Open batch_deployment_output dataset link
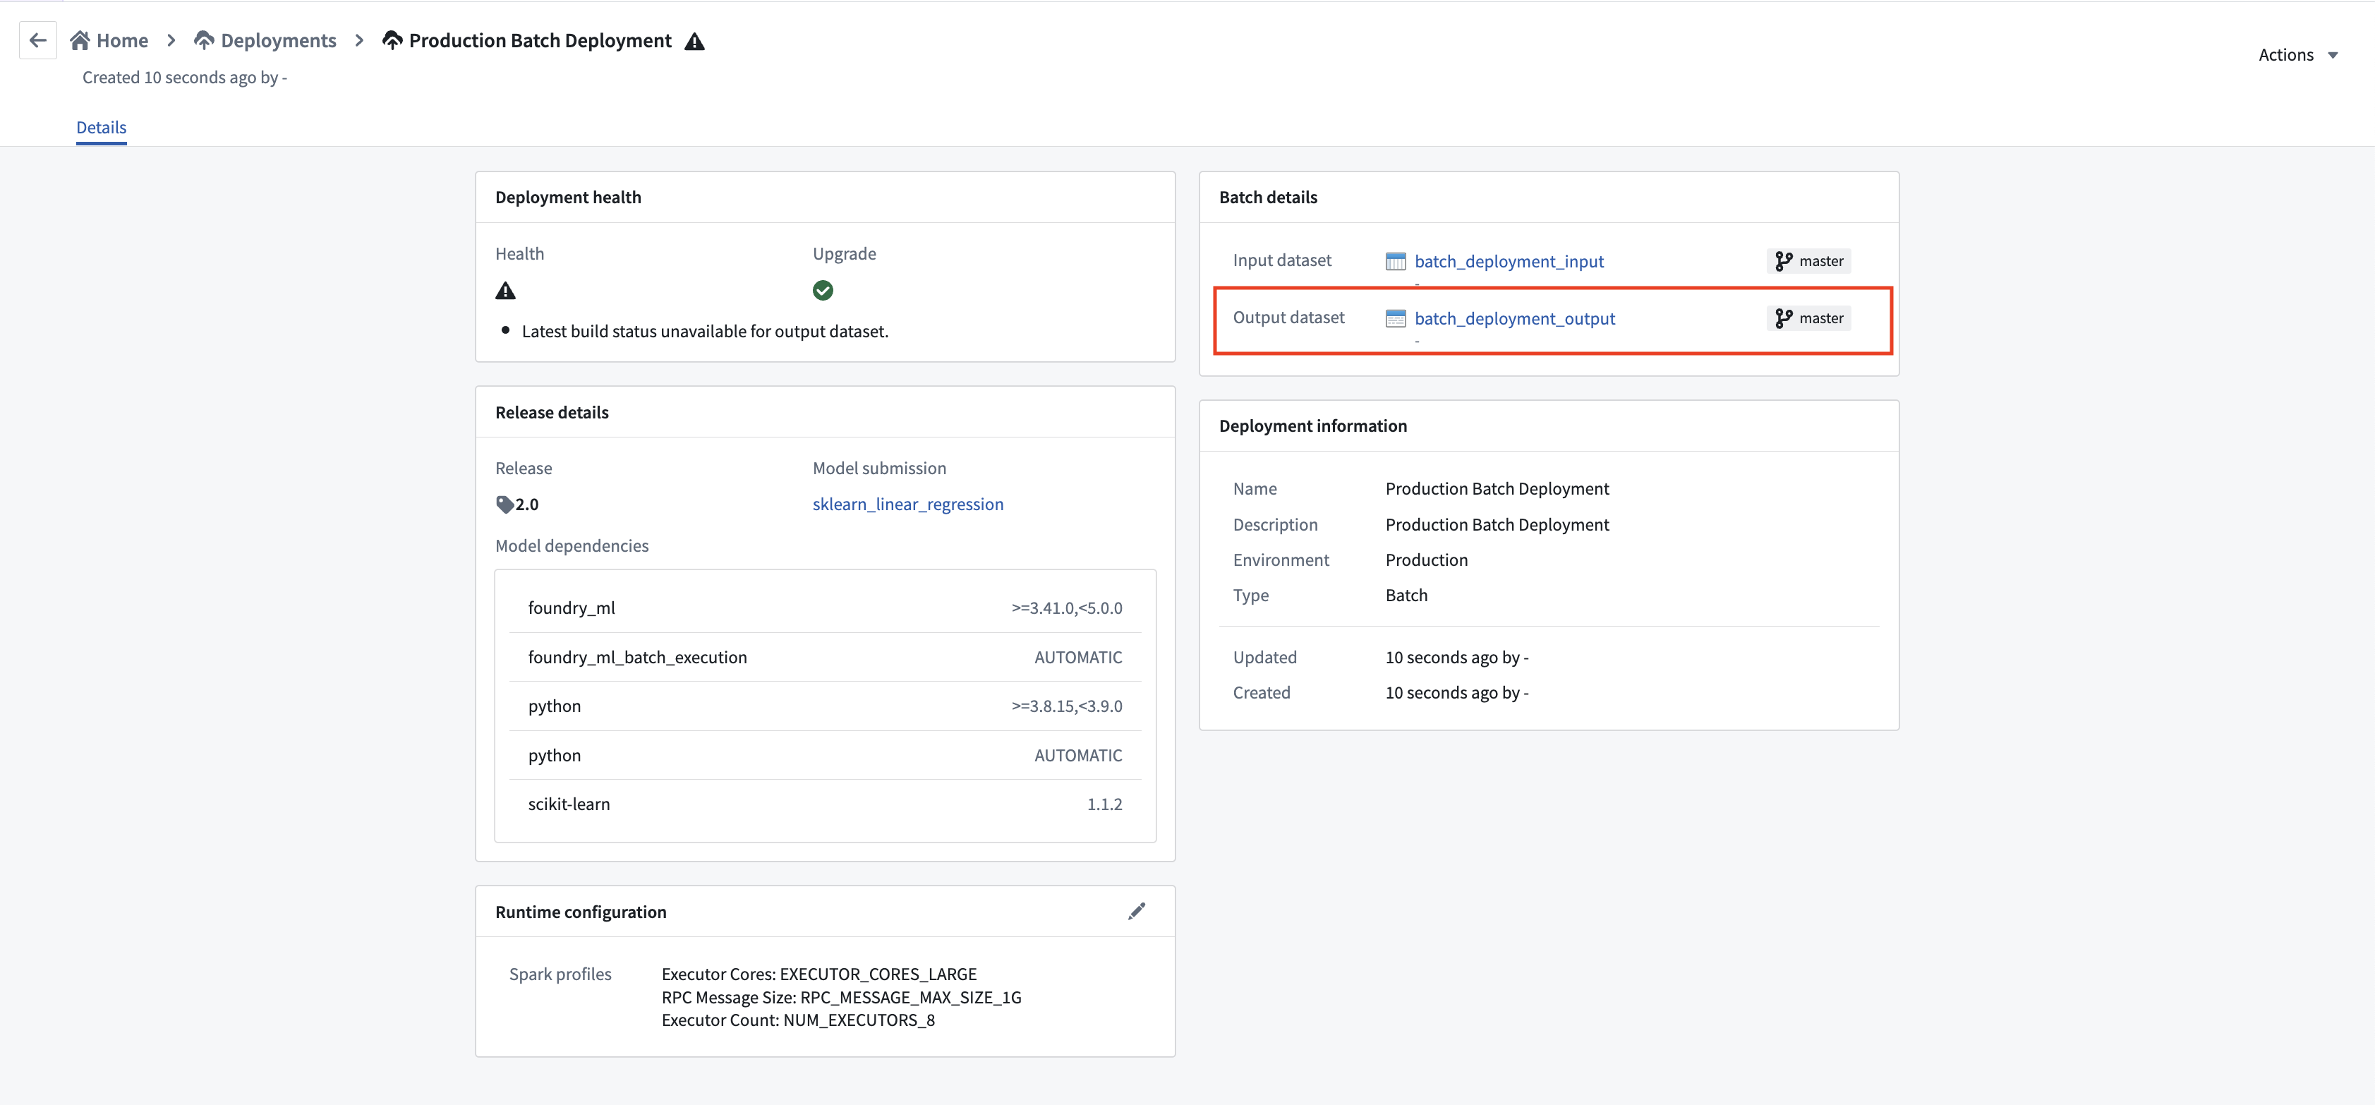Image resolution: width=2375 pixels, height=1105 pixels. 1515,319
